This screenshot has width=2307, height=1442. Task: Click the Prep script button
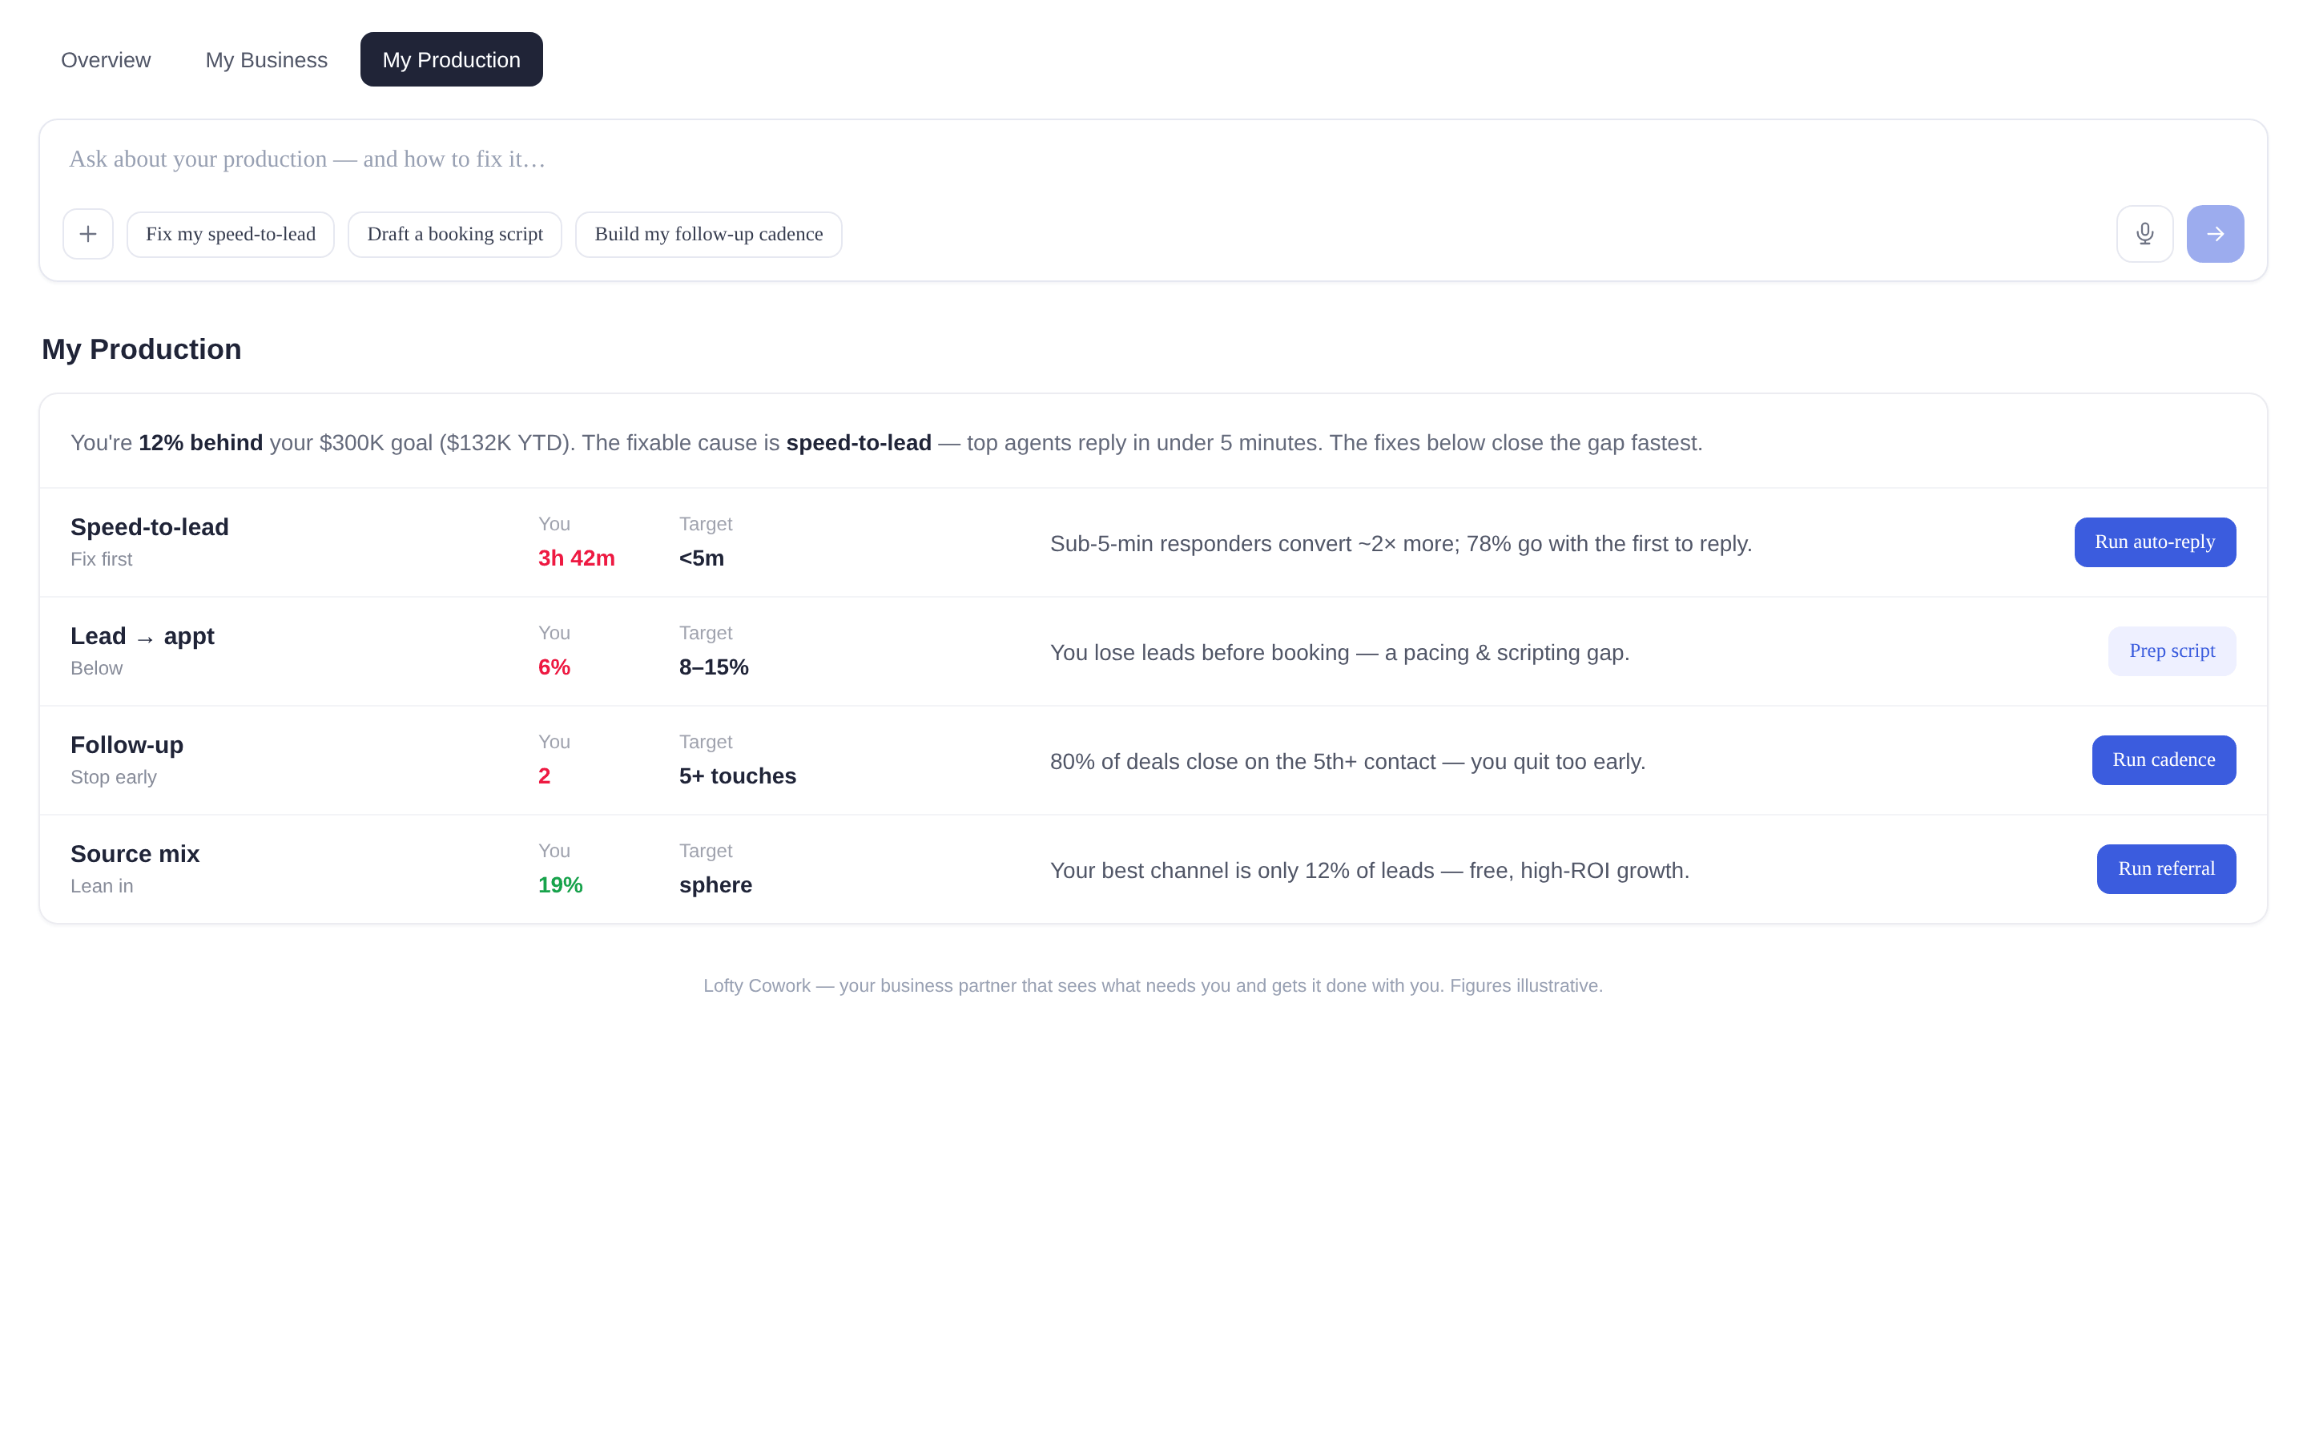2172,651
